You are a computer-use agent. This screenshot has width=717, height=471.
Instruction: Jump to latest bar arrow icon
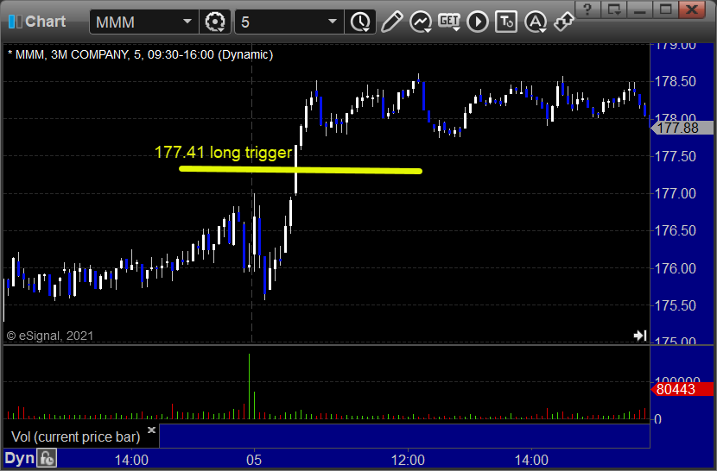tap(640, 336)
